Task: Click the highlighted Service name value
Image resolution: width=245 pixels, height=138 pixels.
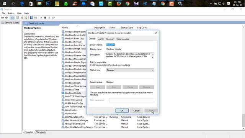Action: 111,45
